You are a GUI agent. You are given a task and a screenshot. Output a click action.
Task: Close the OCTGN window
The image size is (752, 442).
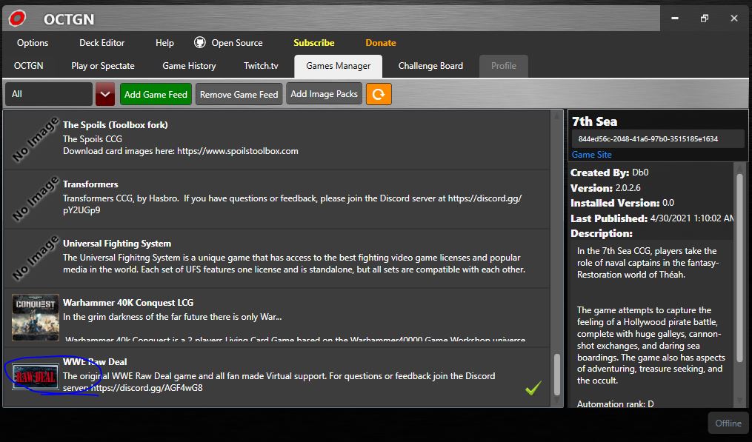tap(733, 19)
